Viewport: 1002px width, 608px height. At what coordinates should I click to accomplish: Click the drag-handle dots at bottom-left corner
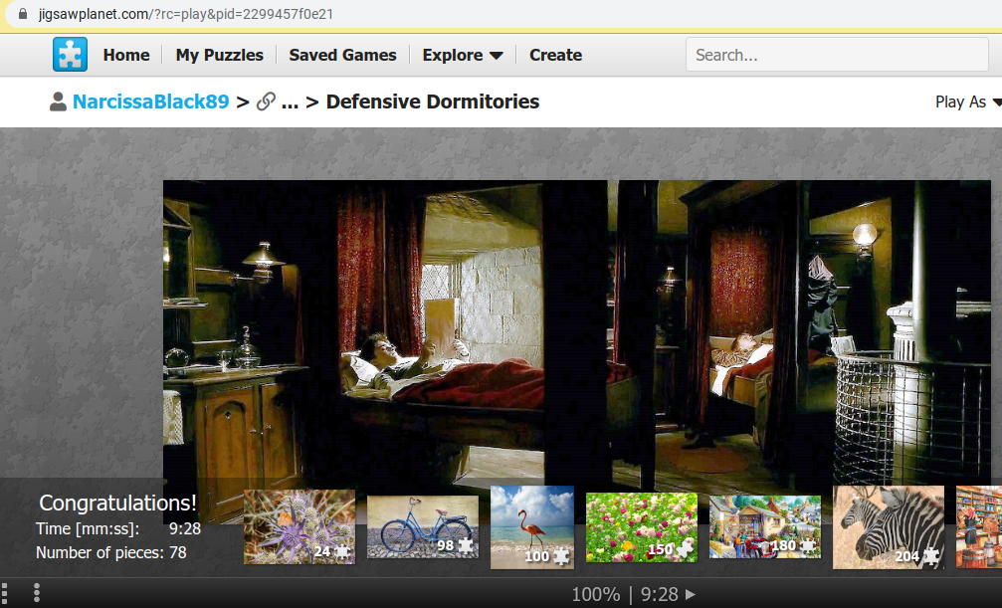coord(4,593)
